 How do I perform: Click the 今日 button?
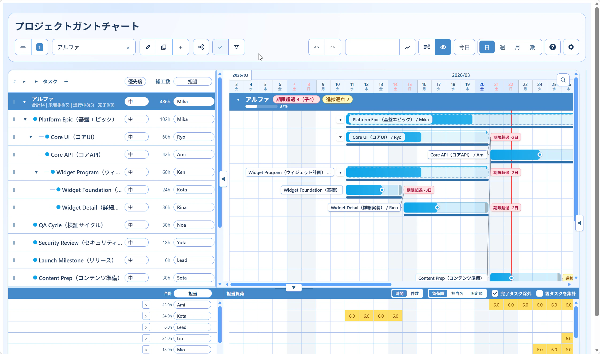pos(464,47)
